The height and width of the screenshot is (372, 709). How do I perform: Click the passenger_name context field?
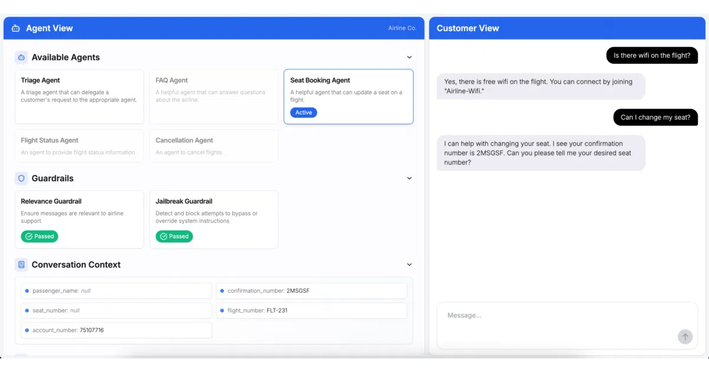[x=116, y=291]
